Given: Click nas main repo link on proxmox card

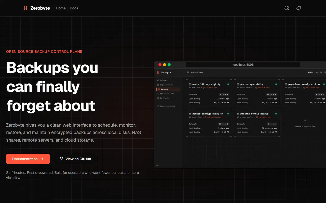Looking at the screenshot, I should click(263, 117).
